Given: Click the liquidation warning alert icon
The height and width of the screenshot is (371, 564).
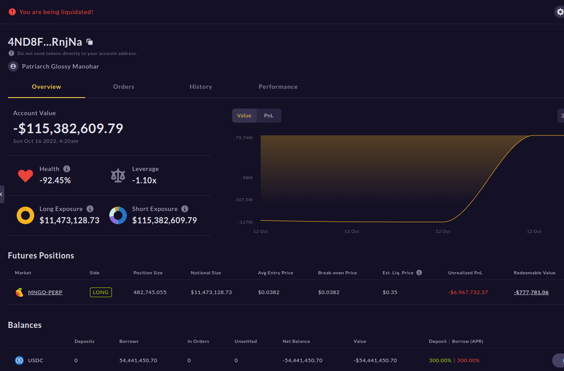Looking at the screenshot, I should [x=12, y=12].
